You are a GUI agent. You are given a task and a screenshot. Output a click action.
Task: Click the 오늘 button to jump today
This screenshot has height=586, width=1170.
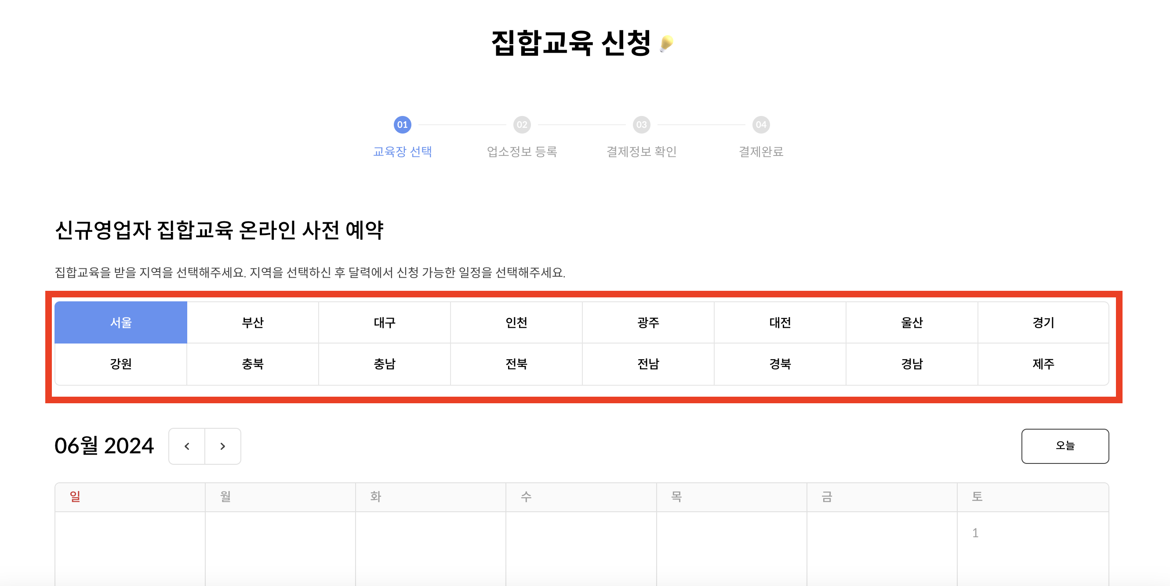click(1065, 446)
